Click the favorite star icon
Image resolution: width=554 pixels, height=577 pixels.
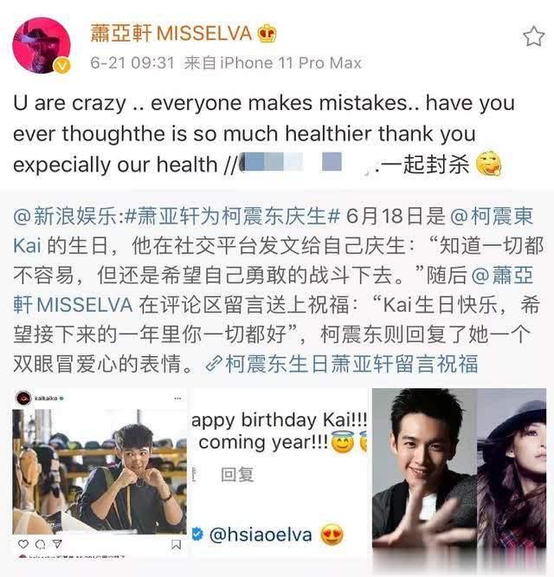[x=533, y=36]
